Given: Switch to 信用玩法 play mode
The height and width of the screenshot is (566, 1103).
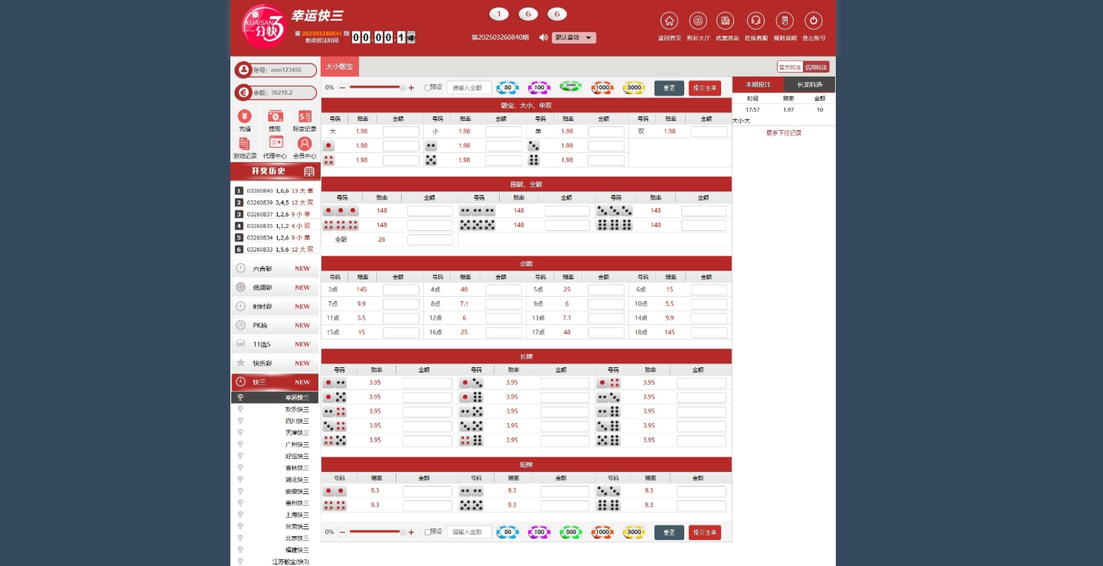Looking at the screenshot, I should [816, 67].
